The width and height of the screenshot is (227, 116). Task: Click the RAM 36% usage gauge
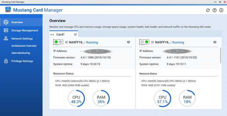click(x=101, y=98)
